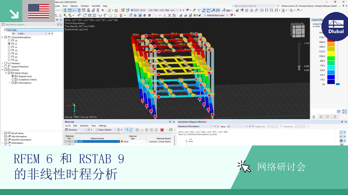The width and height of the screenshot is (348, 195).
Task: Click the list Control Panel tab icon
Action: (328, 117)
